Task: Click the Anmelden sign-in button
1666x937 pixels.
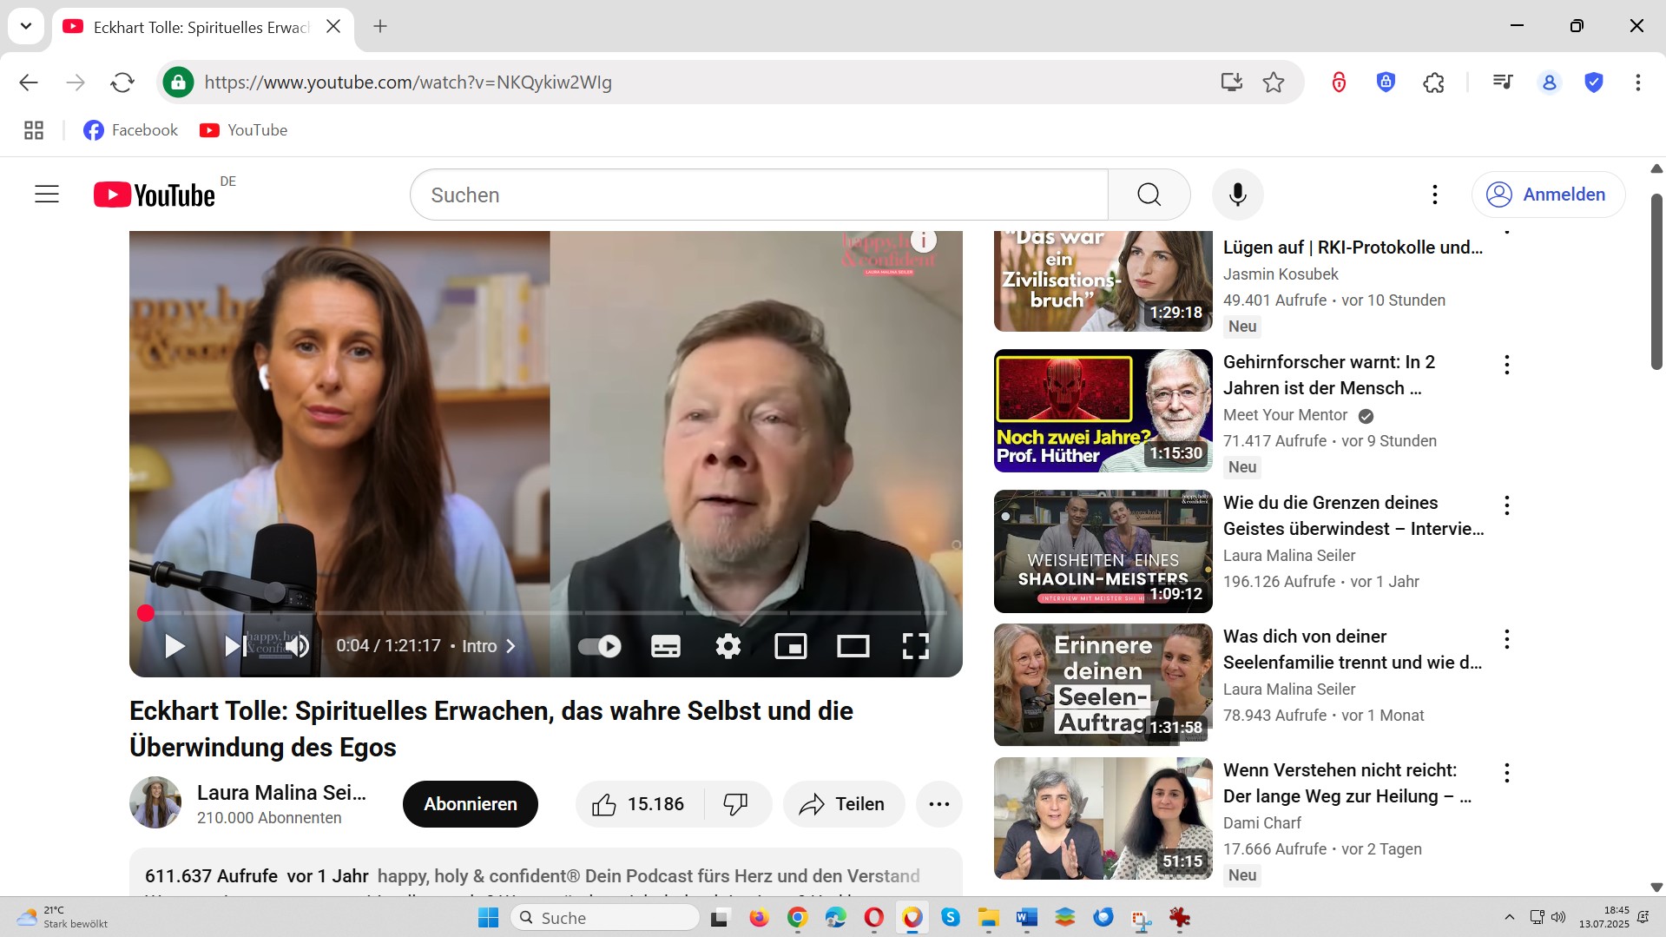Action: (x=1548, y=195)
